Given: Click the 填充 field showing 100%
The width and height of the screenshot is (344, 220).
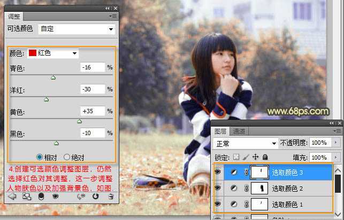Looking at the screenshot, I should click(x=321, y=158).
